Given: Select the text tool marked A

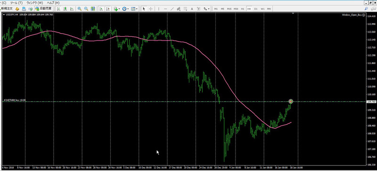Looking at the screenshot, I should point(192,9).
